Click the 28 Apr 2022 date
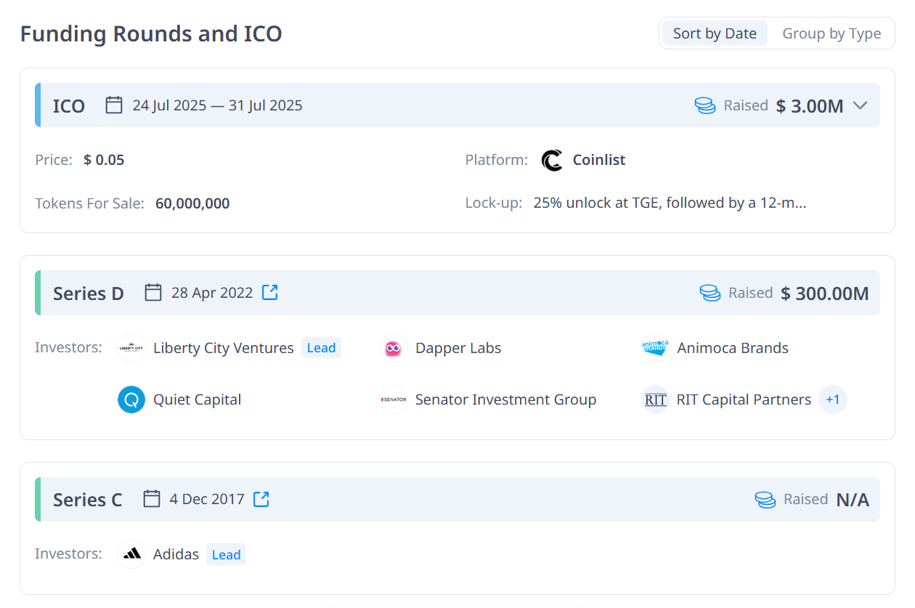 [x=212, y=293]
